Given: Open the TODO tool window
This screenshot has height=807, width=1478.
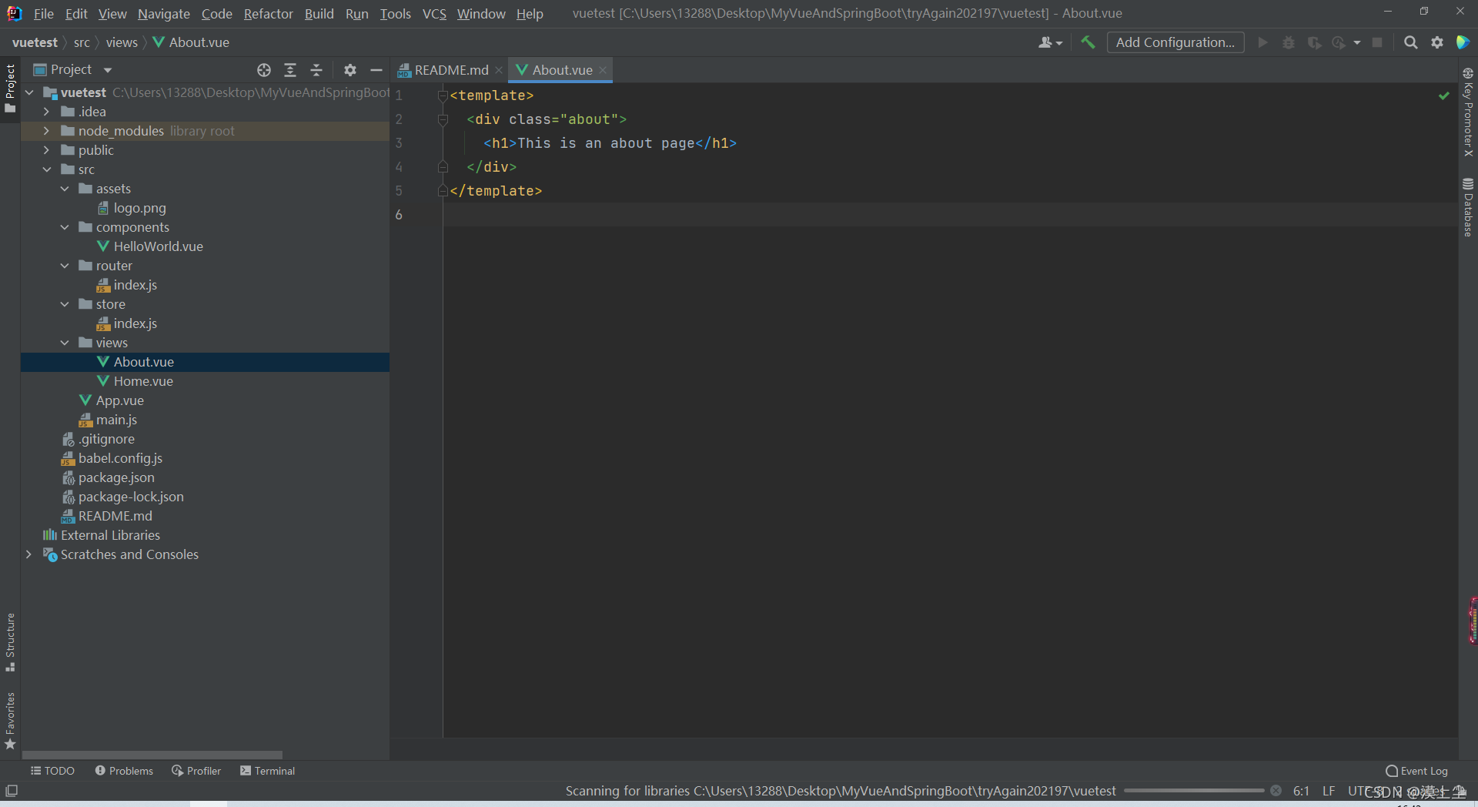Looking at the screenshot, I should pos(52,771).
